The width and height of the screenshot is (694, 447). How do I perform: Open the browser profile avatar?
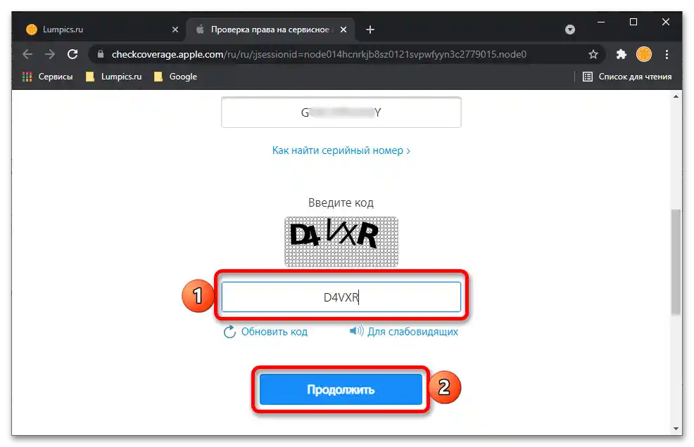644,54
